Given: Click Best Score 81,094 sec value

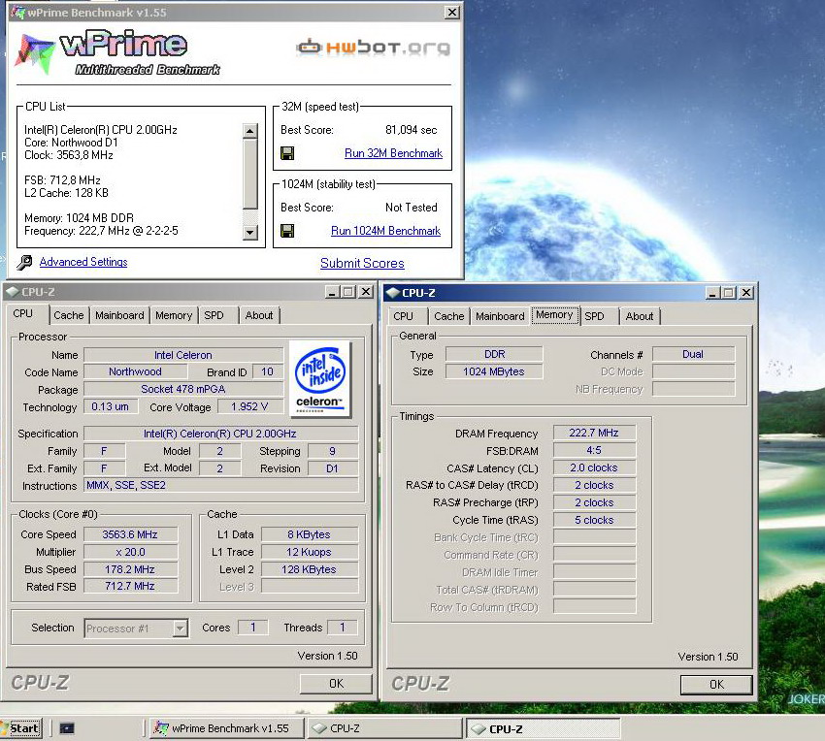Looking at the screenshot, I should [411, 130].
